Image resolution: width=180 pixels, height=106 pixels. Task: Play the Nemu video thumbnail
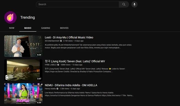23,94
